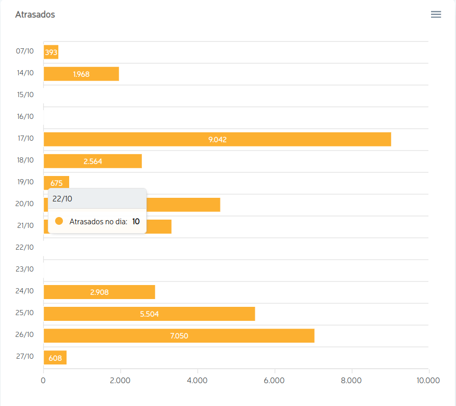Select the 1.968 bar for 14/10
Screen dimensions: 456x406
81,73
